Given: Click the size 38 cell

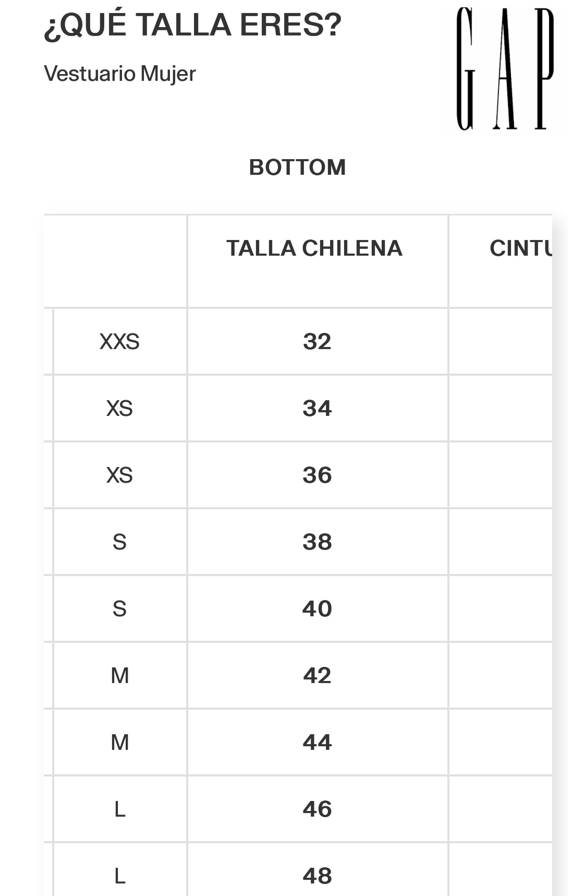Looking at the screenshot, I should point(317,542).
